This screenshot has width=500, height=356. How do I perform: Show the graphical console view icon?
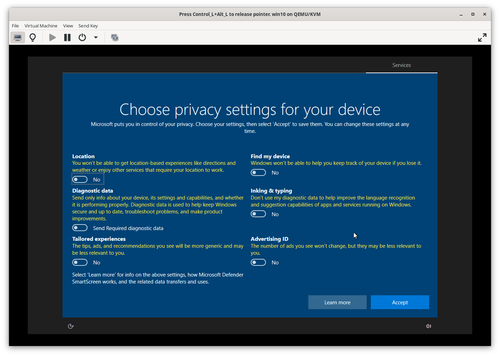coord(18,37)
